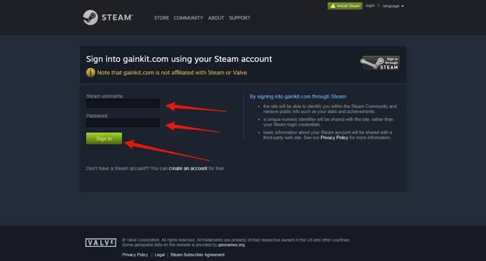Open the Steam Subscriber Agreement link

pyautogui.click(x=197, y=255)
